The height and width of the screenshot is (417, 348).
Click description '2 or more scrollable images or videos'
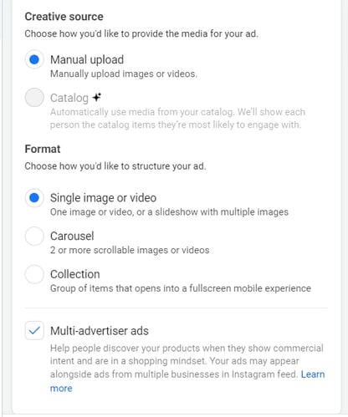[x=130, y=250]
